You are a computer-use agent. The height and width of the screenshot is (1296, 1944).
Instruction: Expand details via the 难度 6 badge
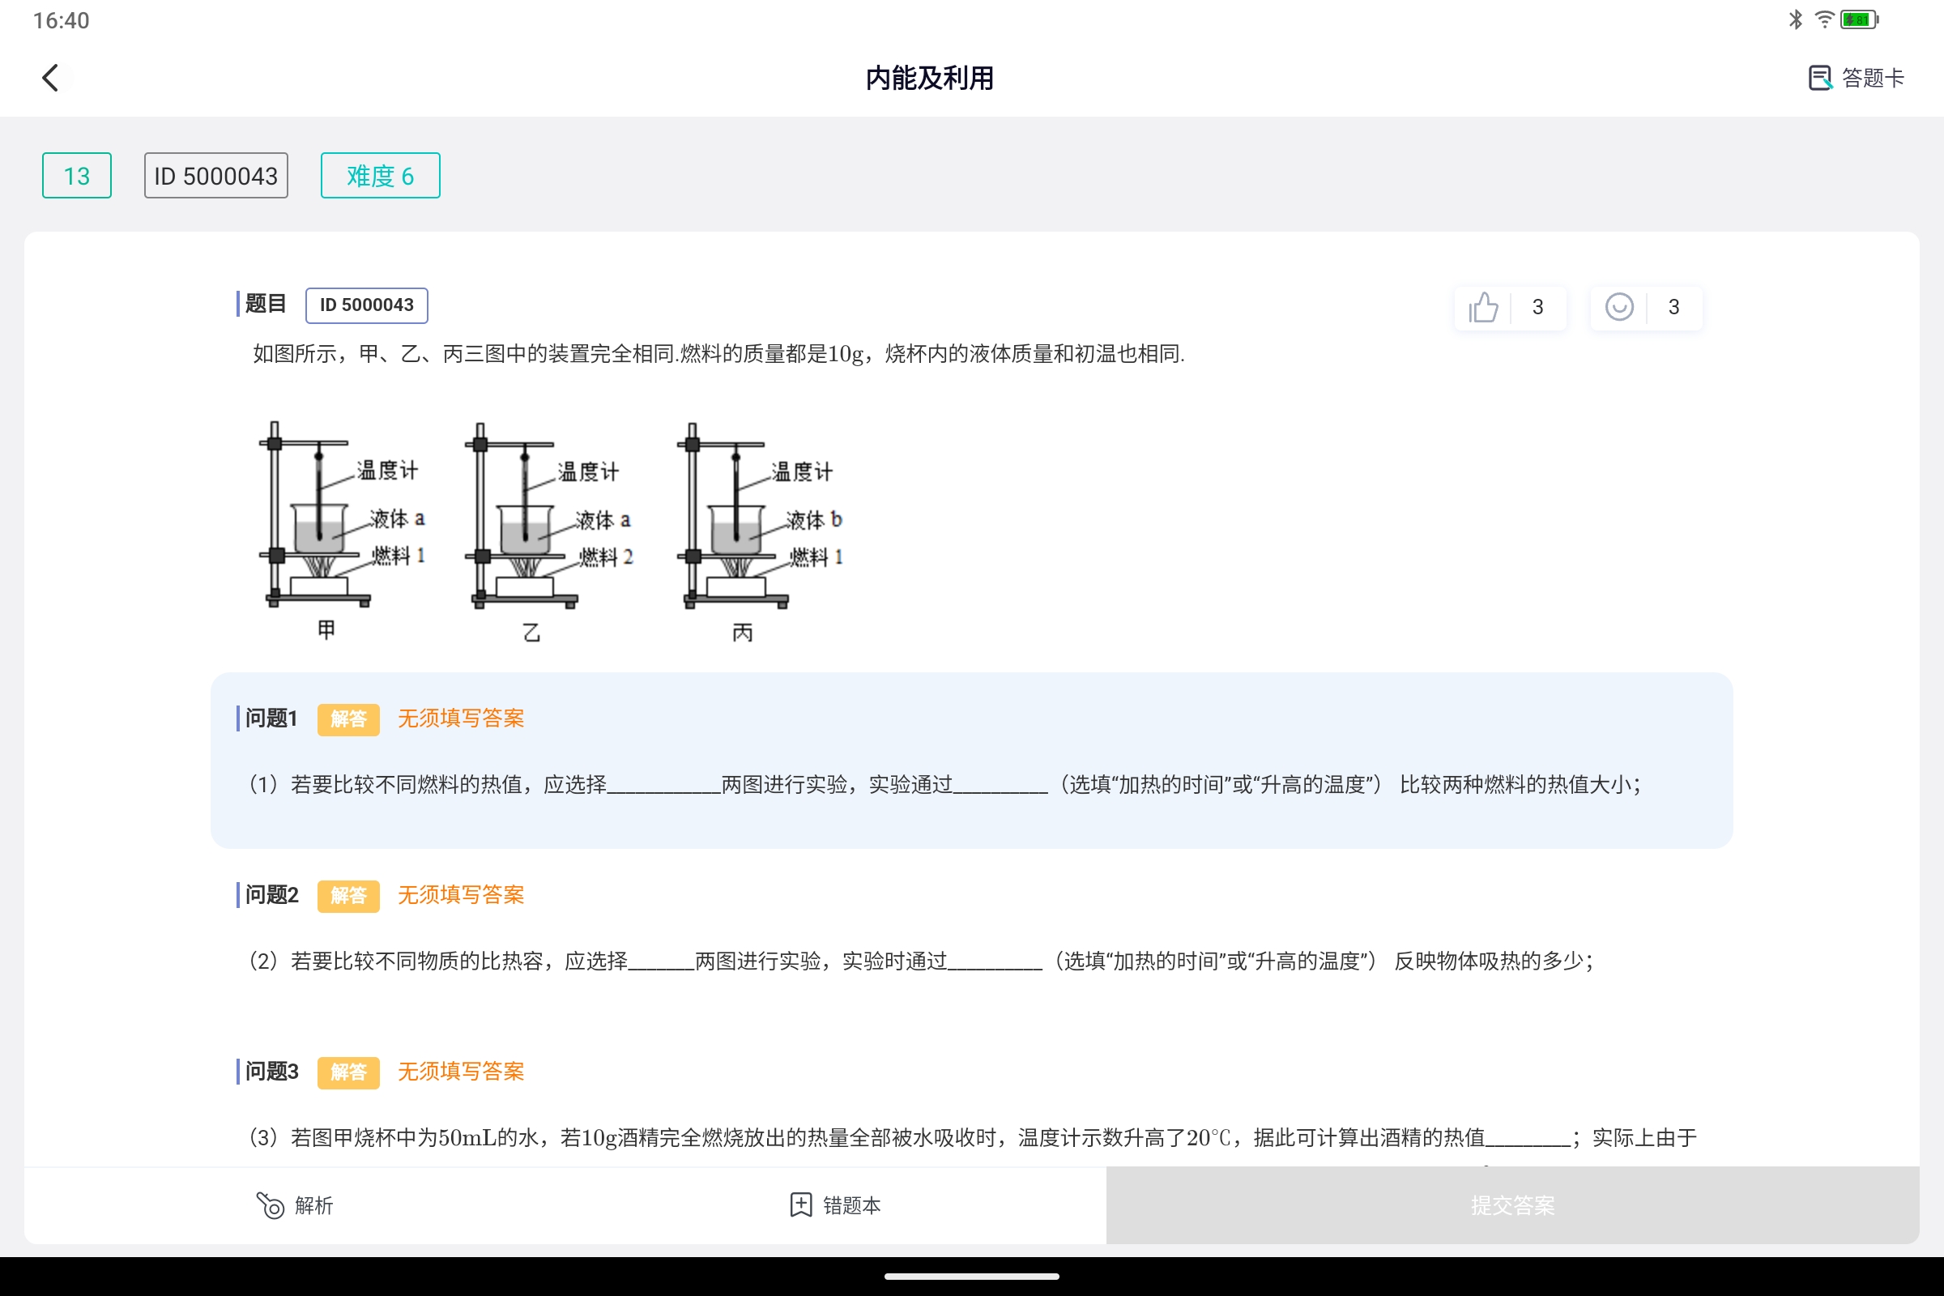point(379,175)
